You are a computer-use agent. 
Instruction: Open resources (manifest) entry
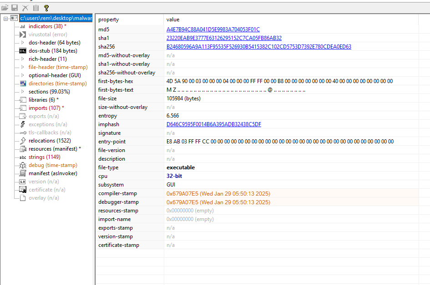coord(55,149)
